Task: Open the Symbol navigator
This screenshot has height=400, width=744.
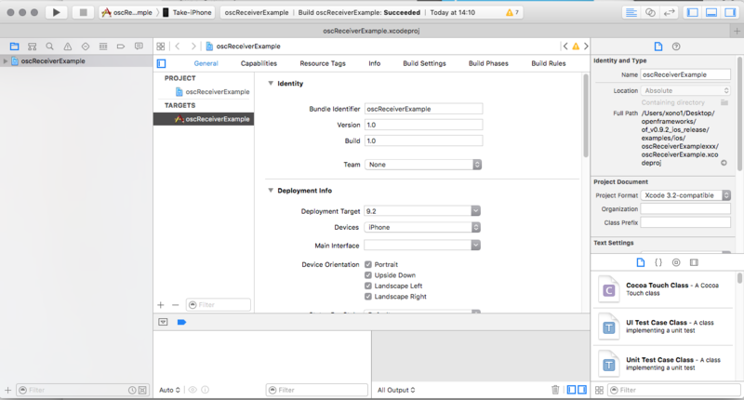Action: point(33,46)
